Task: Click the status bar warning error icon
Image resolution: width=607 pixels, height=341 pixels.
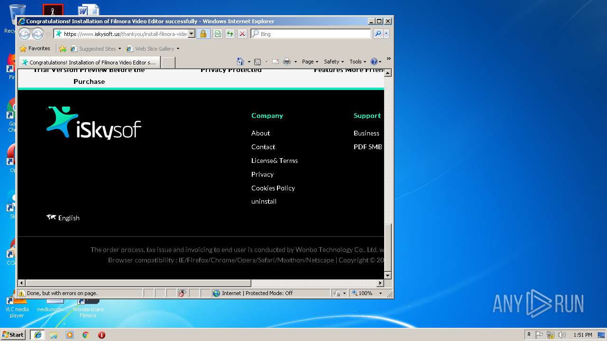Action: coord(22,293)
